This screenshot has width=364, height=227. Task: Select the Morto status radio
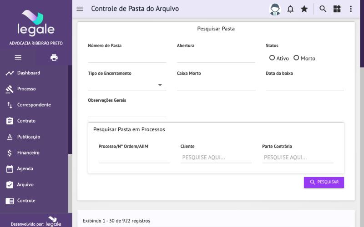pyautogui.click(x=296, y=58)
